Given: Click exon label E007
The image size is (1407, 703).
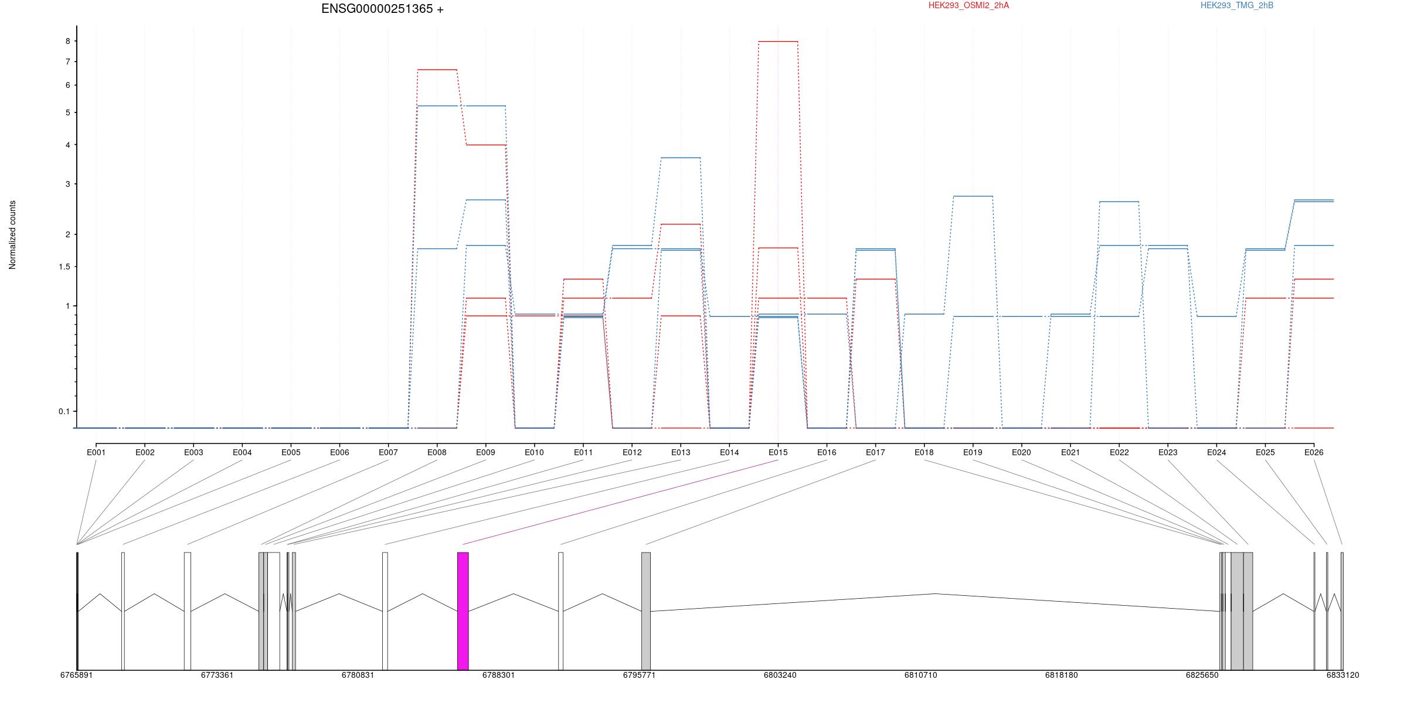Looking at the screenshot, I should [x=388, y=452].
